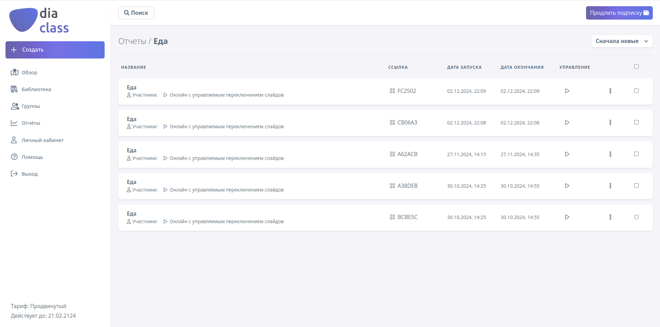This screenshot has height=327, width=660.
Task: Open Помощь in sidebar
Action: pos(27,157)
